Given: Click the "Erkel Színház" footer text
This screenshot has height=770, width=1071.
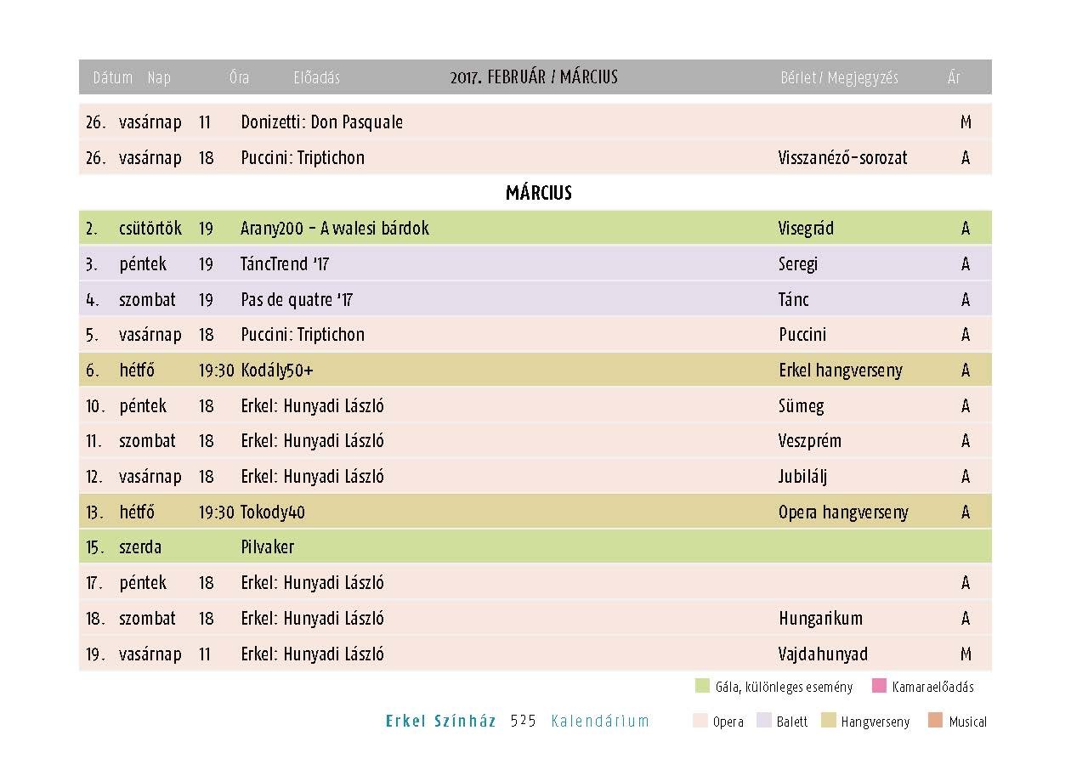Looking at the screenshot, I should [440, 722].
